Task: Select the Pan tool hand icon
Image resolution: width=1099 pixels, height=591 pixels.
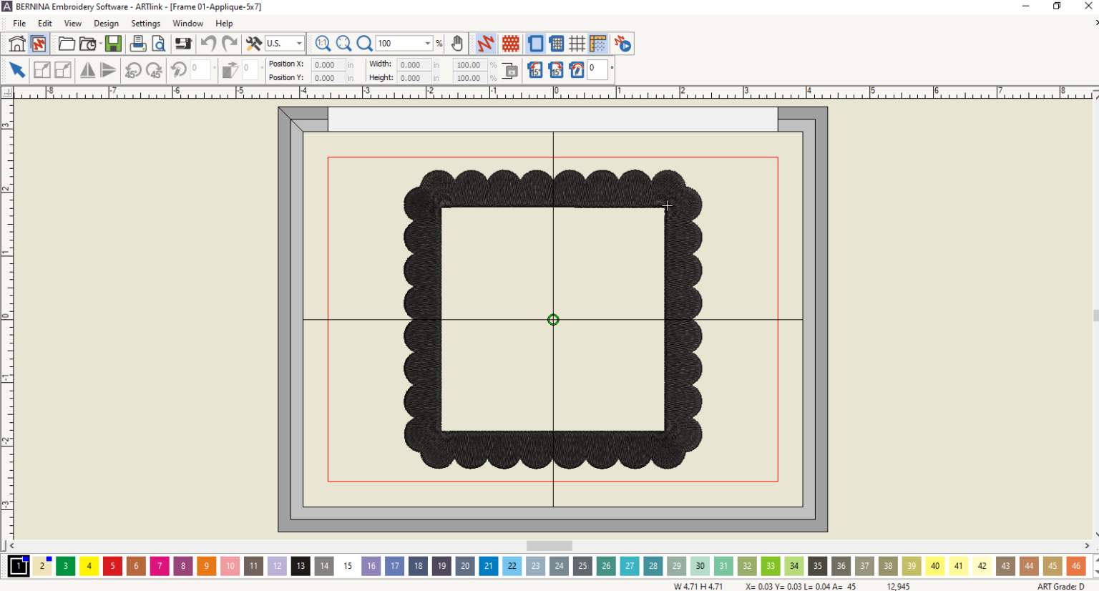Action: (456, 43)
